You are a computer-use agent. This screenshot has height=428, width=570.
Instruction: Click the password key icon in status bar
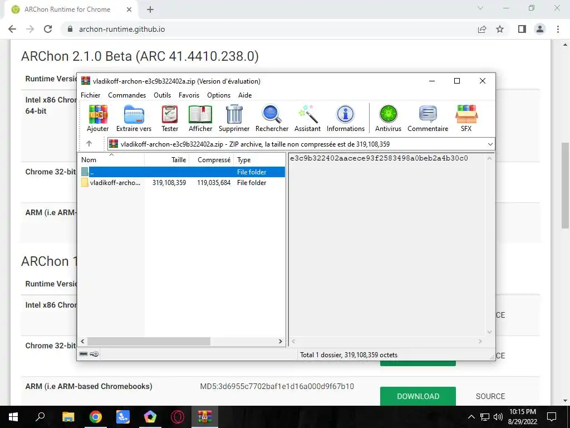click(94, 354)
